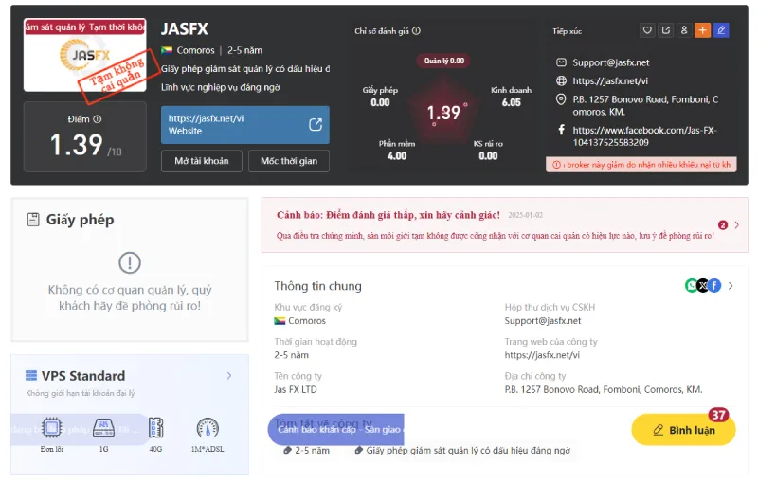The width and height of the screenshot is (758, 482).
Task: Click the Quản lý 0.00 badge
Action: point(443,61)
